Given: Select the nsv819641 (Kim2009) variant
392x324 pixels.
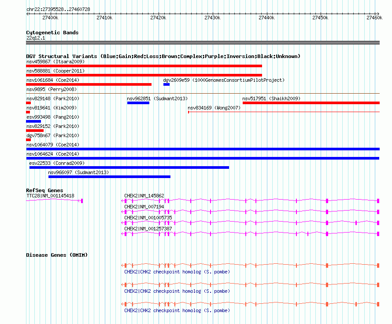Looking at the screenshot, I should point(28,112).
